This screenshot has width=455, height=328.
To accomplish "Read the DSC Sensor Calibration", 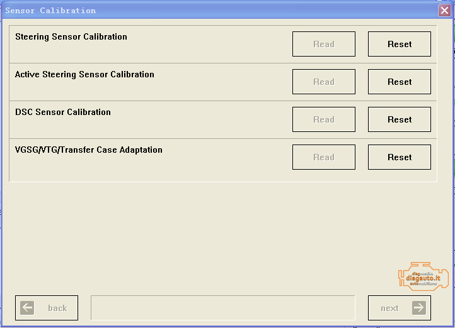I will [x=324, y=119].
